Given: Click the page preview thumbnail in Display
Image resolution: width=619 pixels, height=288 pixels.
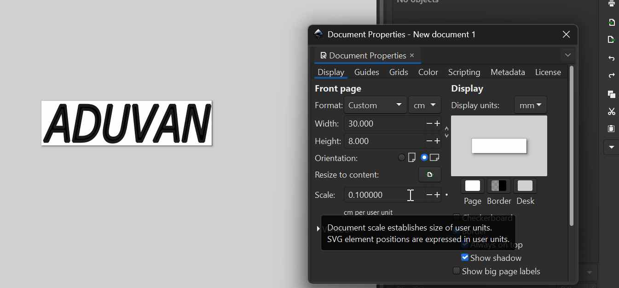Looking at the screenshot, I should coord(499,146).
